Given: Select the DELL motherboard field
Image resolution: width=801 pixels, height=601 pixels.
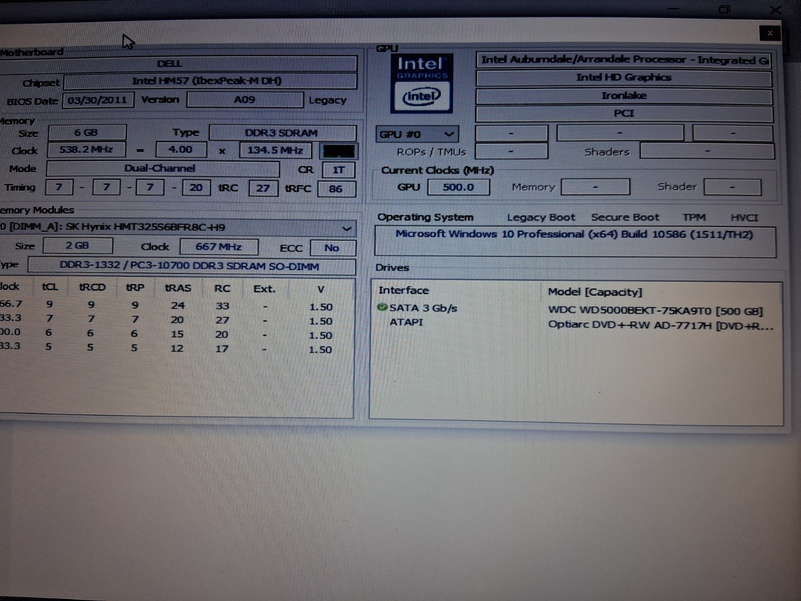Looking at the screenshot, I should coord(178,64).
